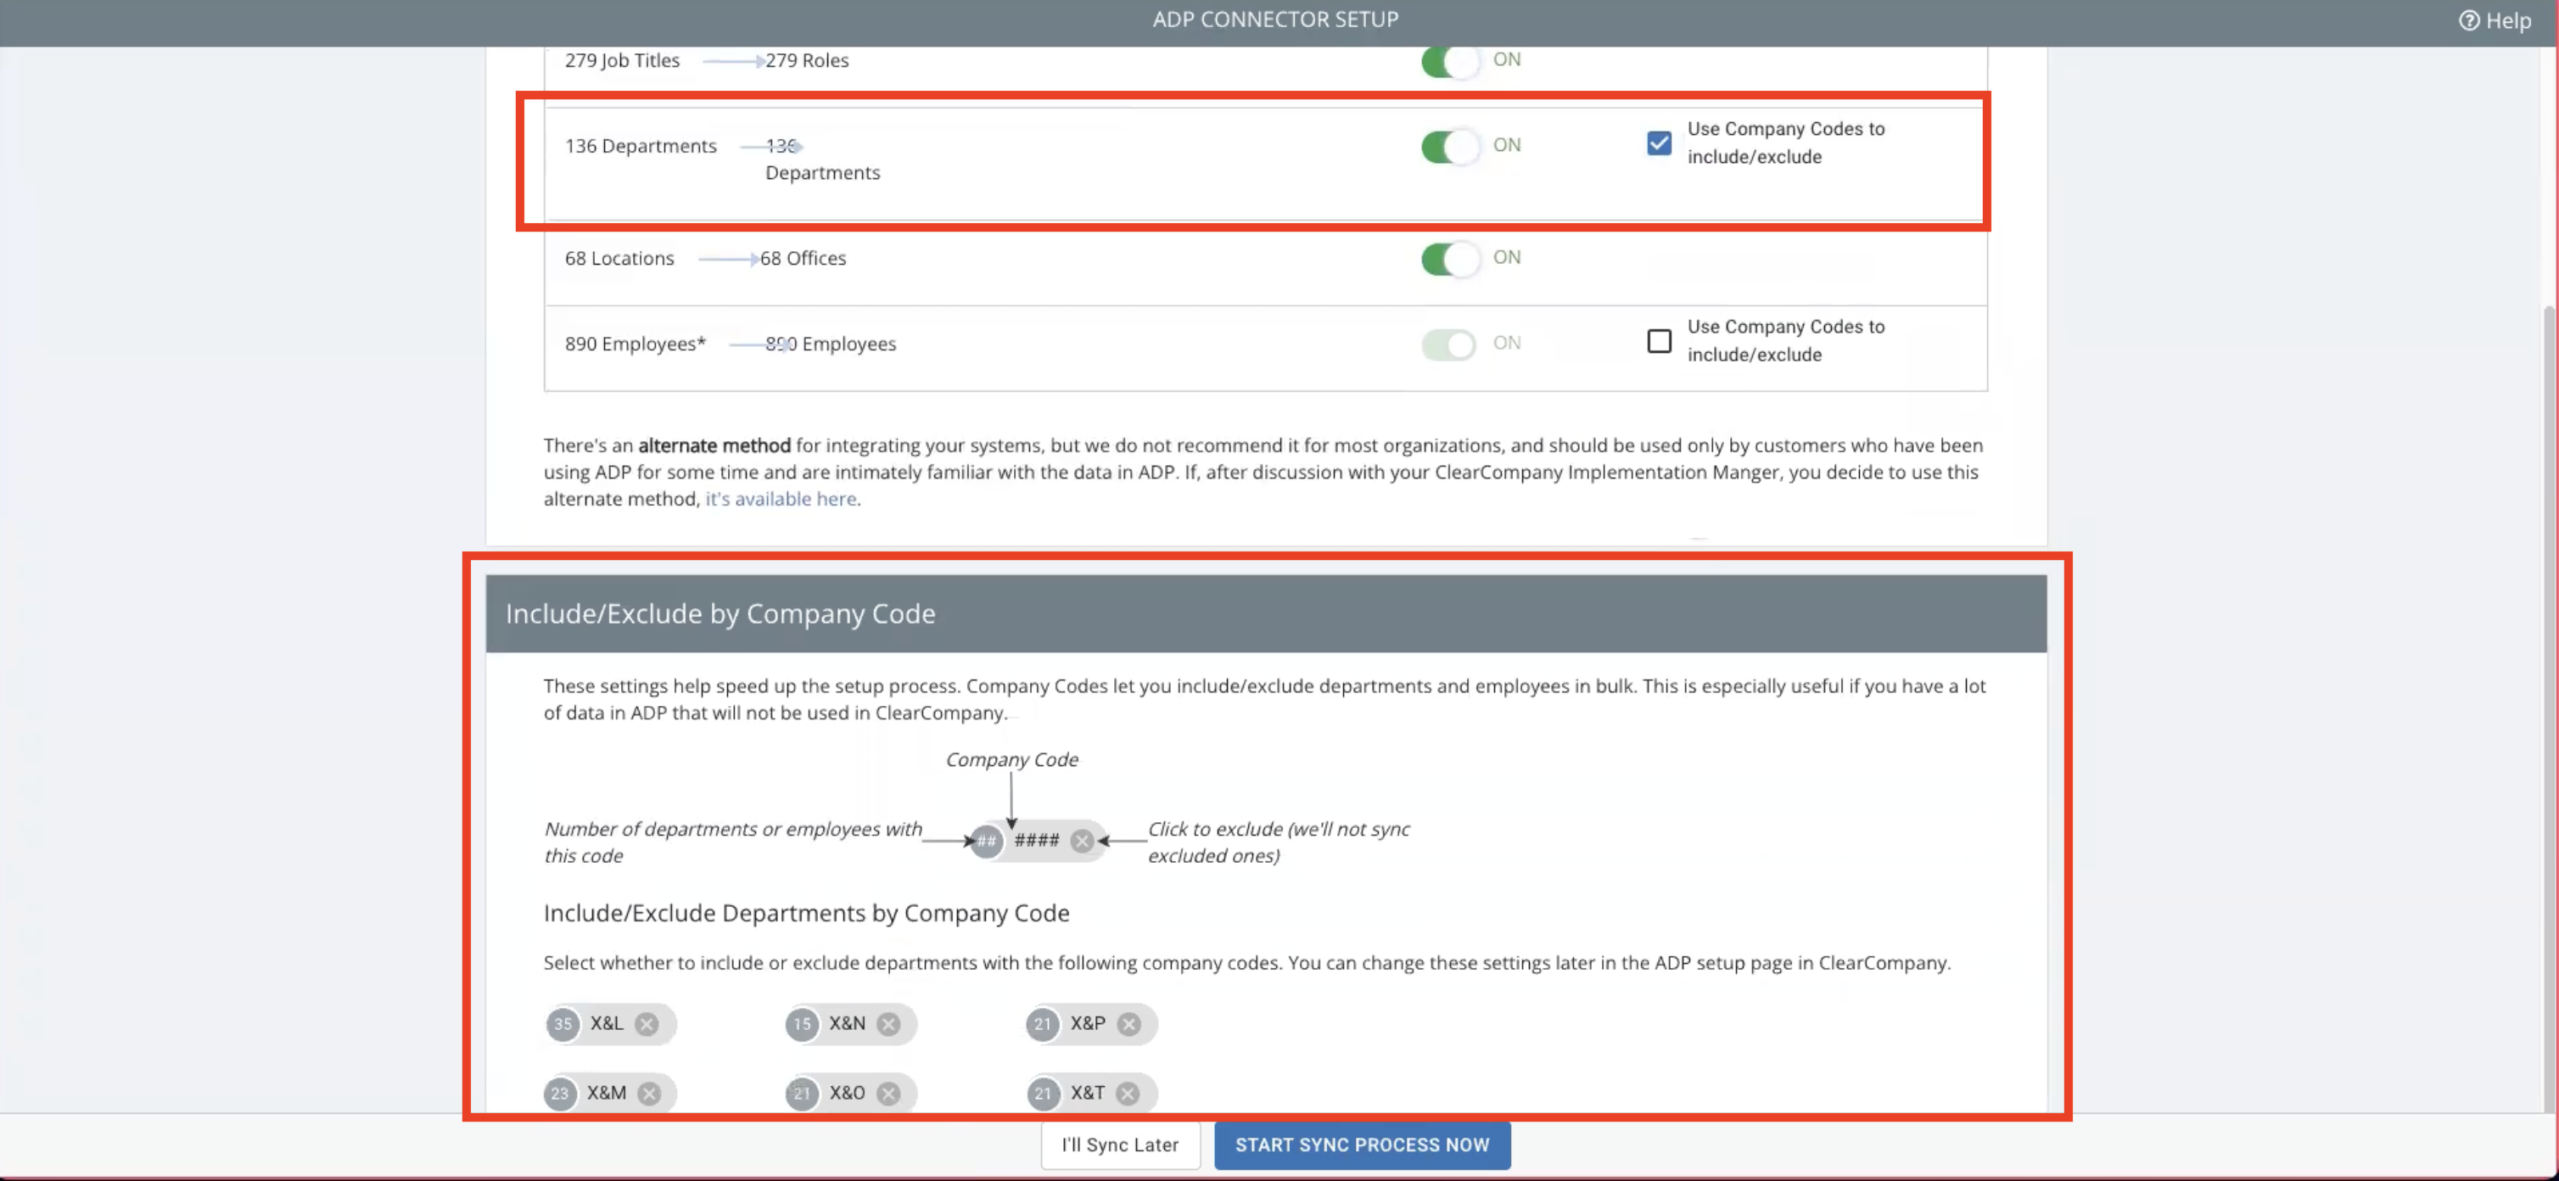Click the example #### exclude icon
The image size is (2559, 1181).
pyautogui.click(x=1082, y=842)
